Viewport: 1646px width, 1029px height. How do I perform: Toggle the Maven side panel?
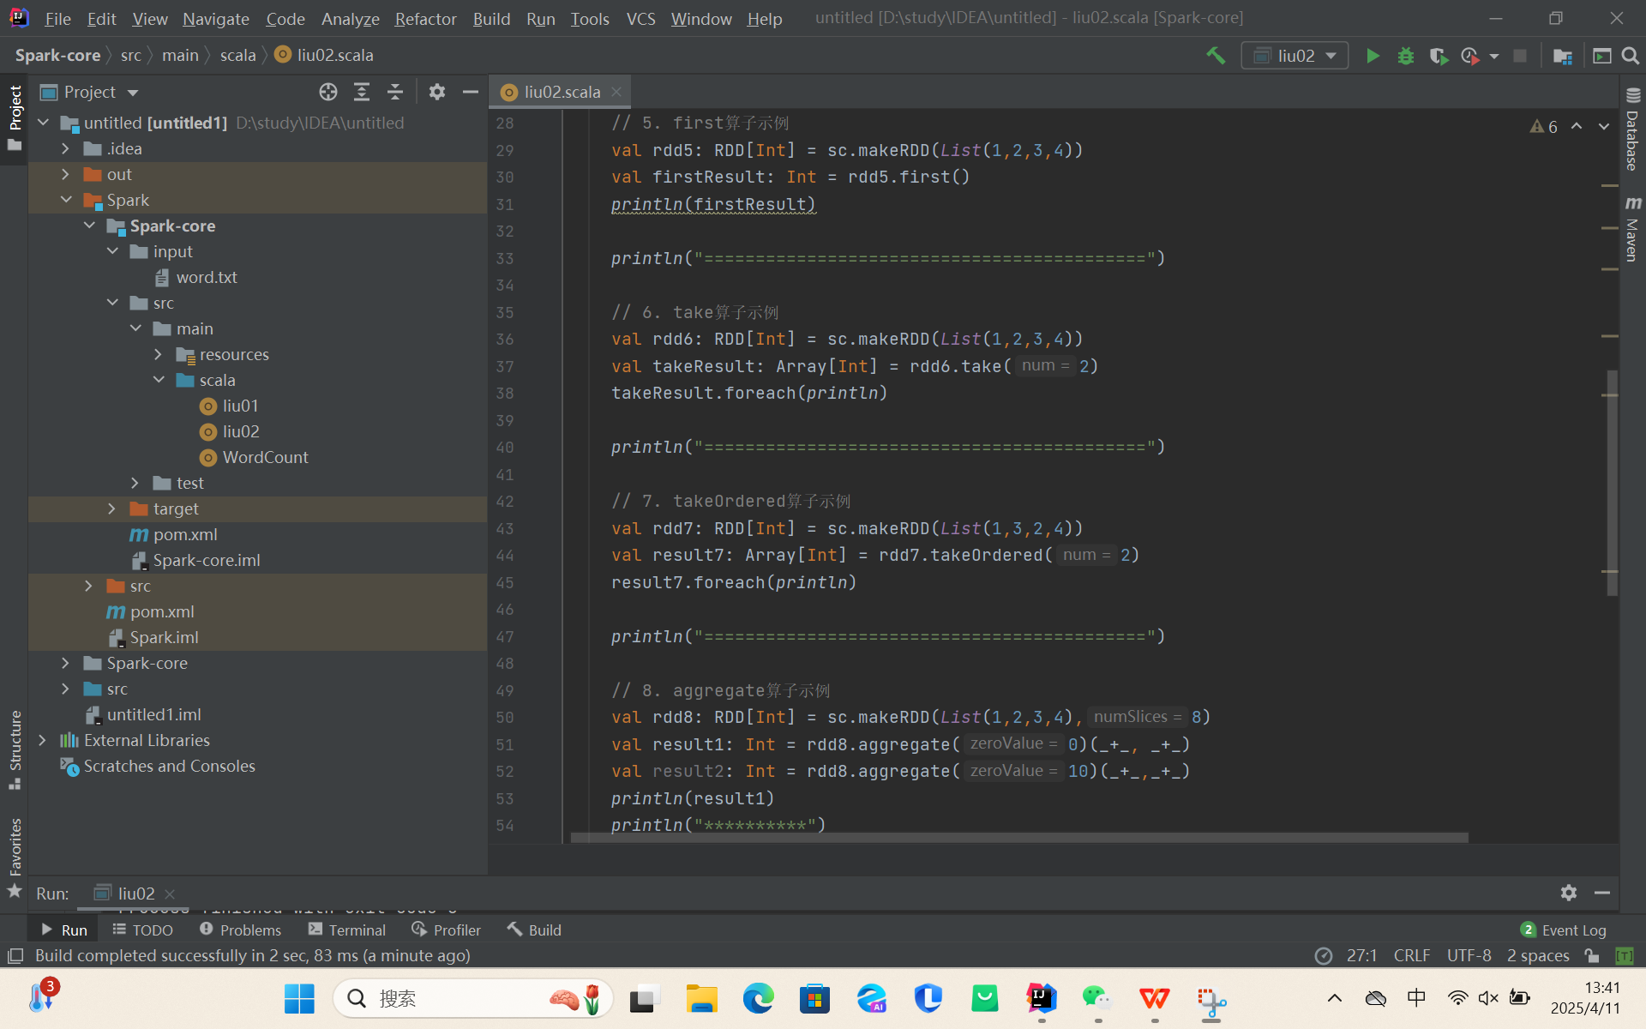[x=1632, y=230]
